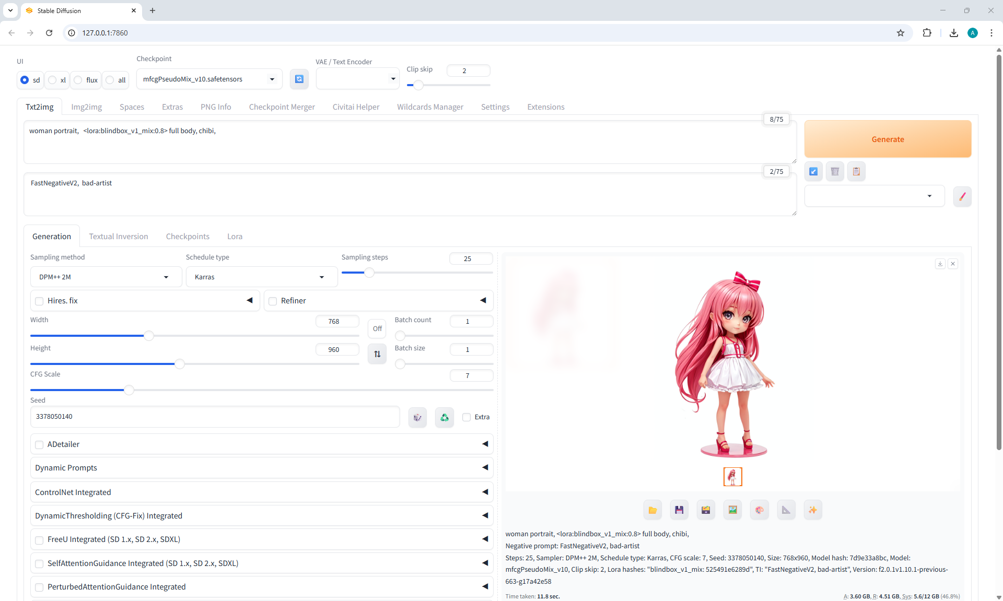Viewport: 1003px width, 601px height.
Task: Click the edit styles pencil icon
Action: pos(962,196)
